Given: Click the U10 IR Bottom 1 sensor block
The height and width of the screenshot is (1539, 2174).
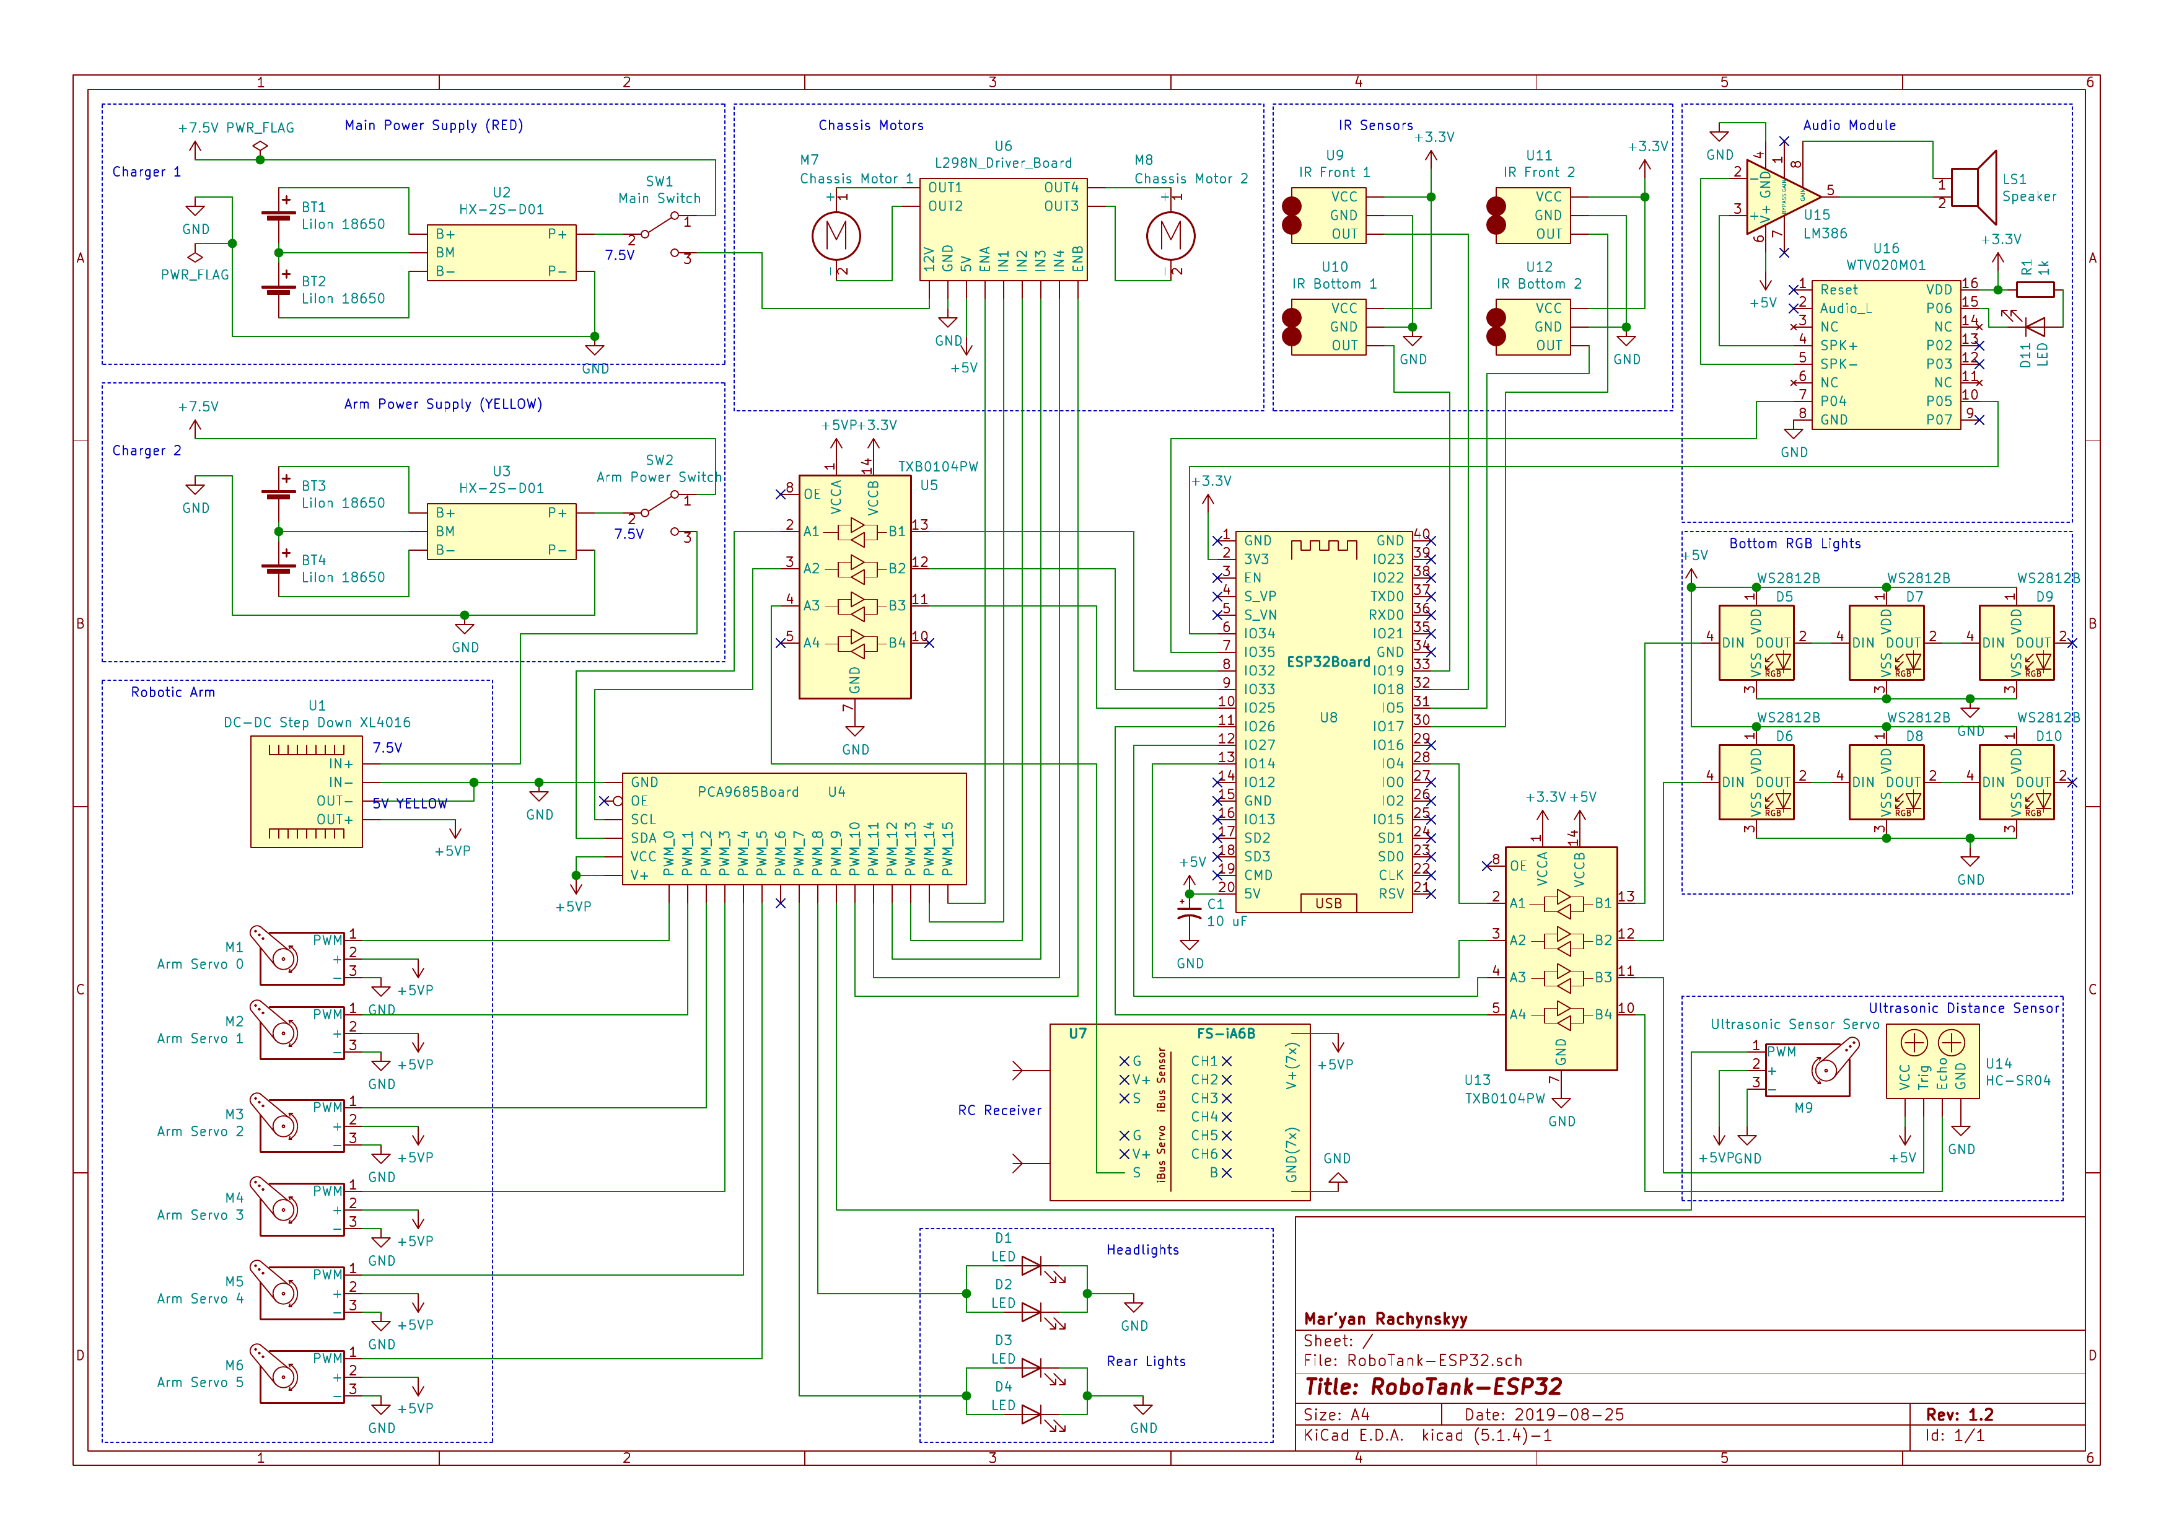Looking at the screenshot, I should coord(1324,327).
